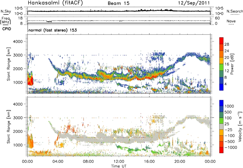Click the 'Freq. [MHz]' axis label
The image size is (243, 168).
6,21
